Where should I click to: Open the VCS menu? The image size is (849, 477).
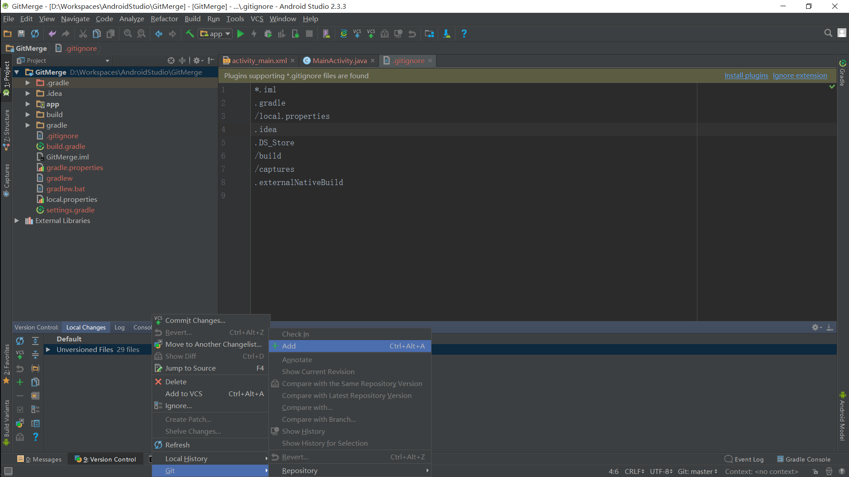(257, 19)
